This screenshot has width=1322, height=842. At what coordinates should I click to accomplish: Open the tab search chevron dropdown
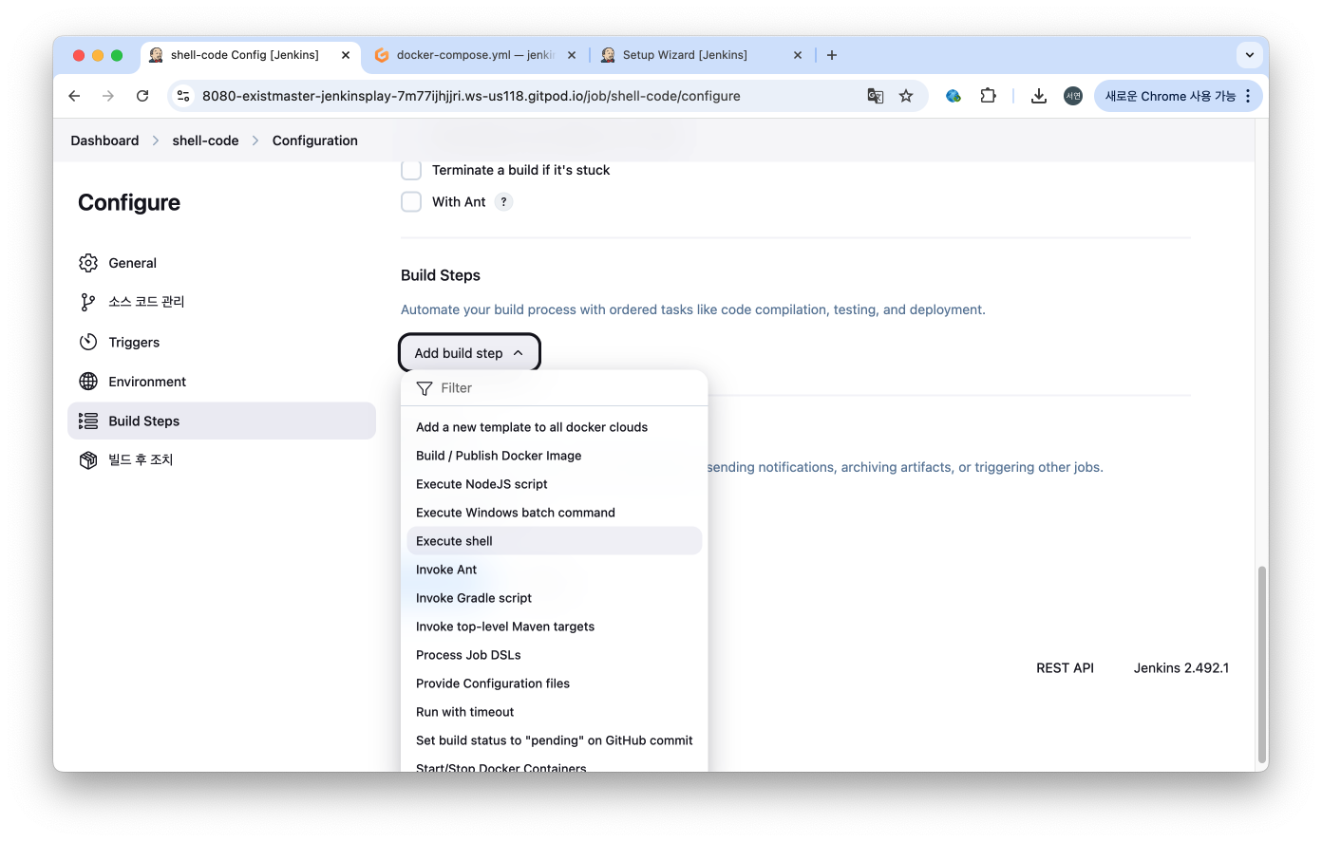pyautogui.click(x=1250, y=55)
